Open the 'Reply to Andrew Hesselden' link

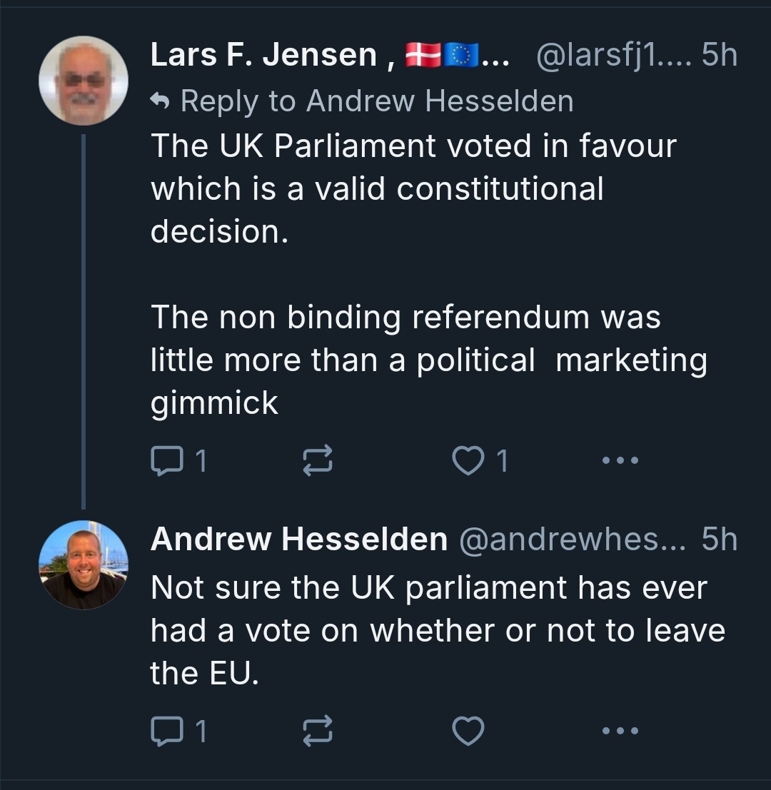[377, 101]
